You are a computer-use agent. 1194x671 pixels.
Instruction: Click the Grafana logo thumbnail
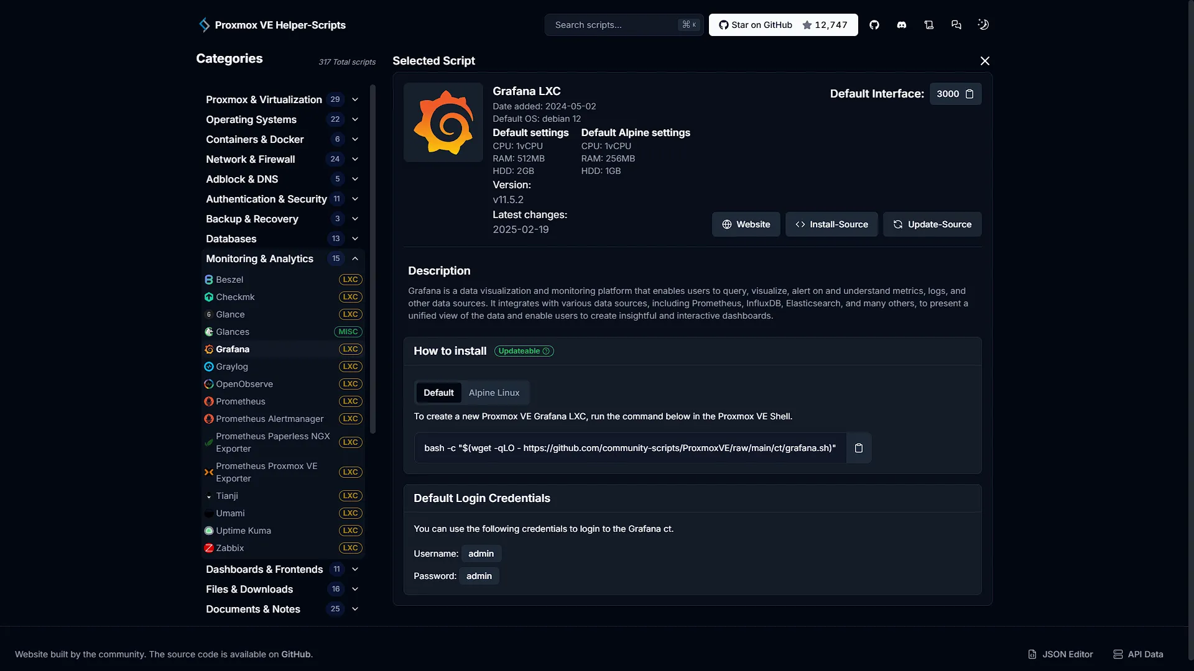click(x=443, y=122)
